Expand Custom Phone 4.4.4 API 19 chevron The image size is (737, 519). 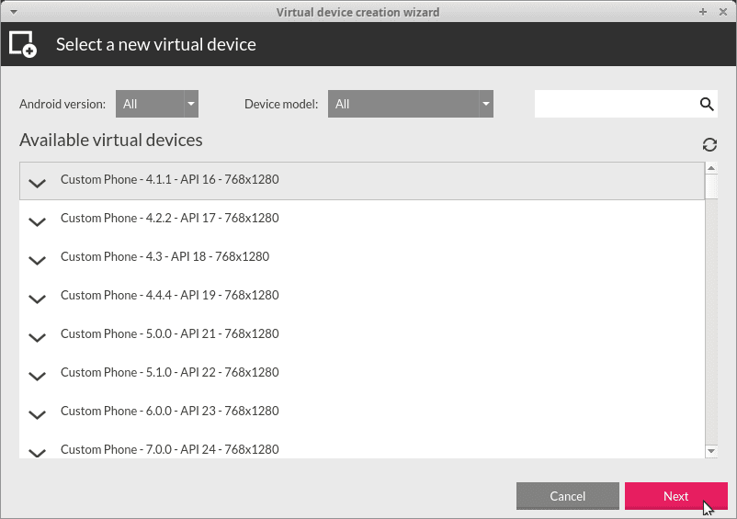tap(37, 299)
